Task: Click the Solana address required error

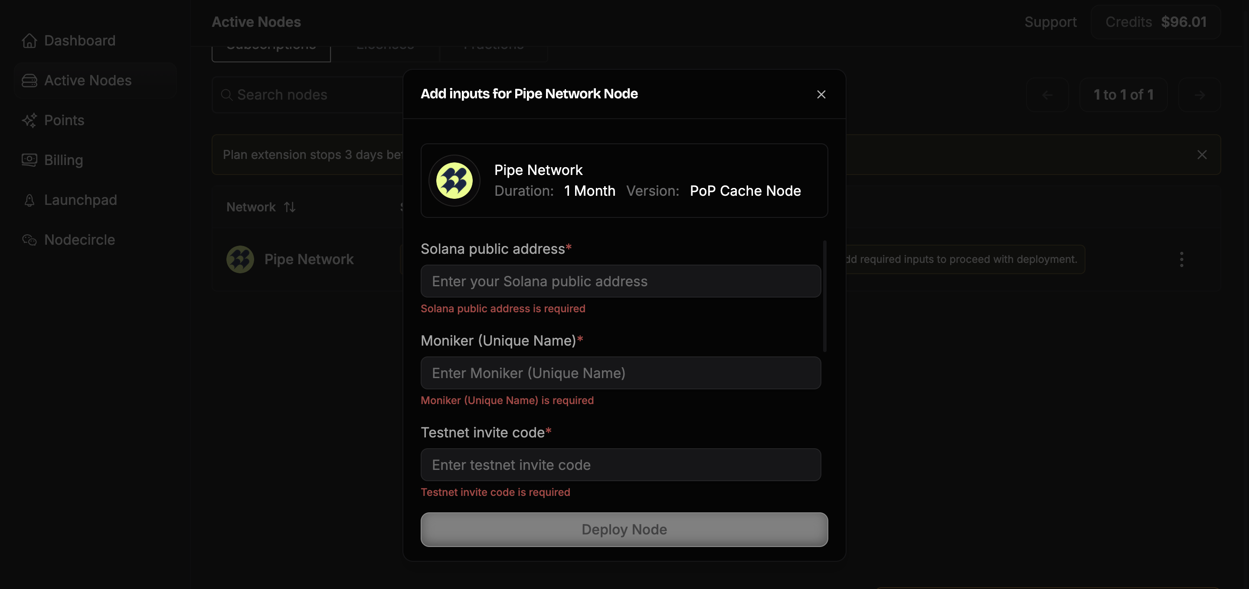Action: click(503, 308)
